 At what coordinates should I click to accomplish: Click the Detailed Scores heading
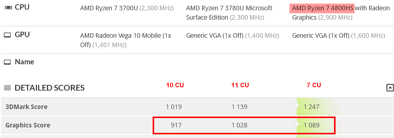click(x=50, y=88)
